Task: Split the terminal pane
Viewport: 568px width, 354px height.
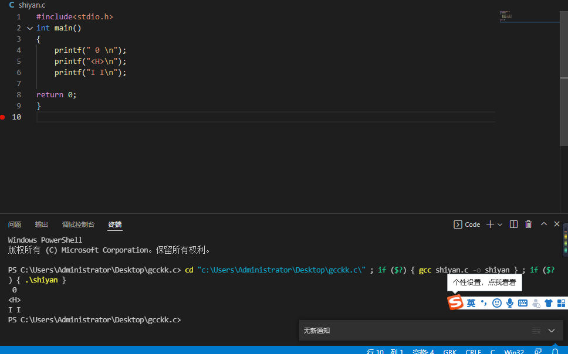Action: (x=513, y=224)
